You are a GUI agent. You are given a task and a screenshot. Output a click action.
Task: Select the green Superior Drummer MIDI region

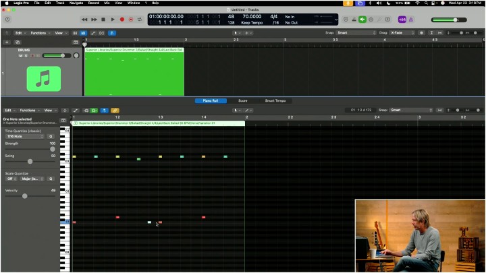coord(134,72)
